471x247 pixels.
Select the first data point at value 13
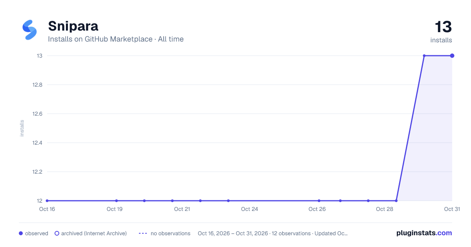click(x=424, y=56)
